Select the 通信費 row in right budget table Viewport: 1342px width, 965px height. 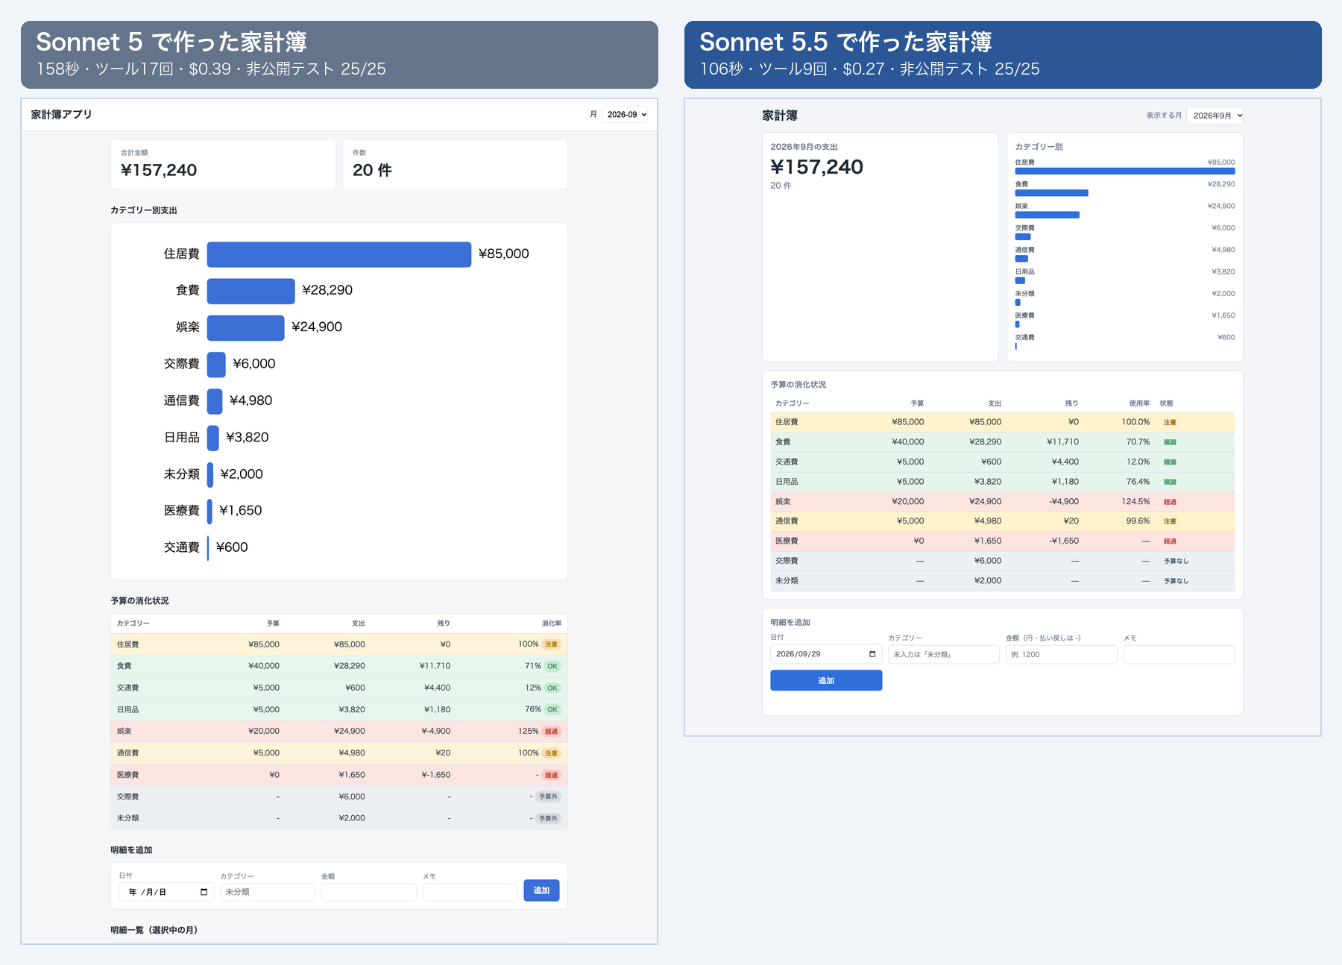click(x=1003, y=521)
